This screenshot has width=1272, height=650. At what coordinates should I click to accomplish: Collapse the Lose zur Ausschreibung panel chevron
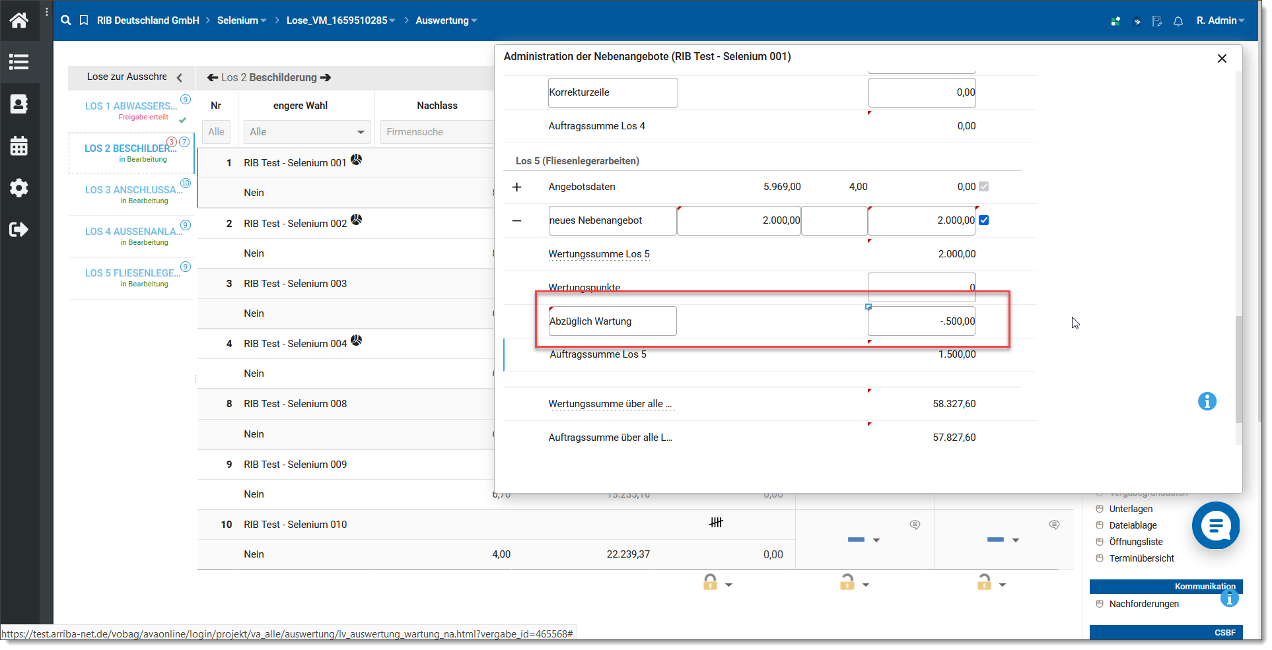point(180,78)
